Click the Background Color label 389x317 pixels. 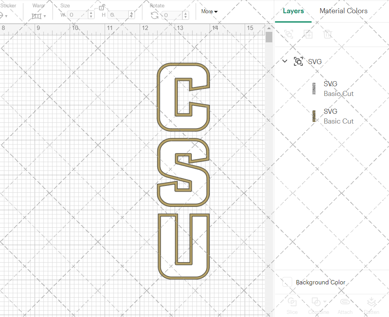pos(321,282)
